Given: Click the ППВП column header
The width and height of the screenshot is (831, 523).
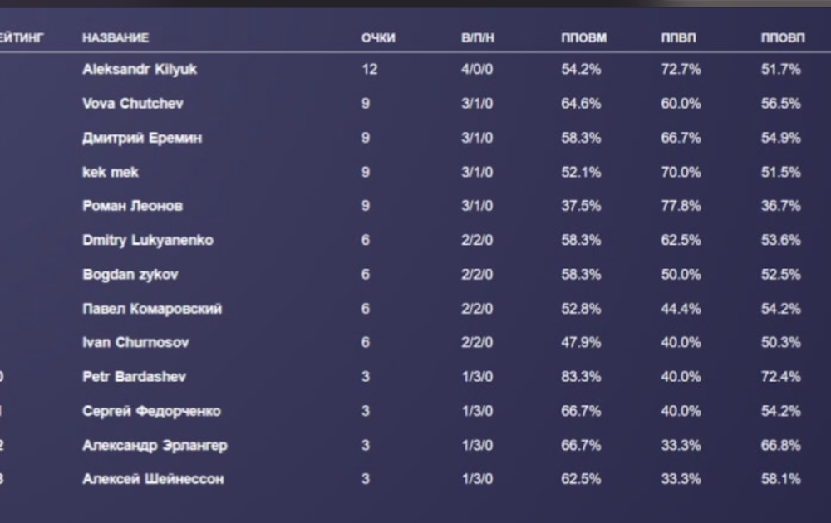Looking at the screenshot, I should tap(678, 38).
